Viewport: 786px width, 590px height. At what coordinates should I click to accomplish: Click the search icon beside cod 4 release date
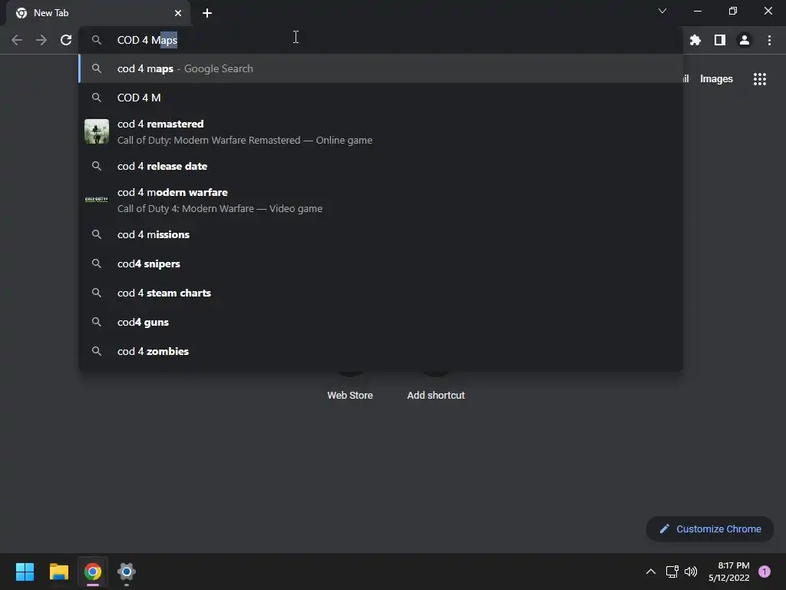click(x=96, y=166)
